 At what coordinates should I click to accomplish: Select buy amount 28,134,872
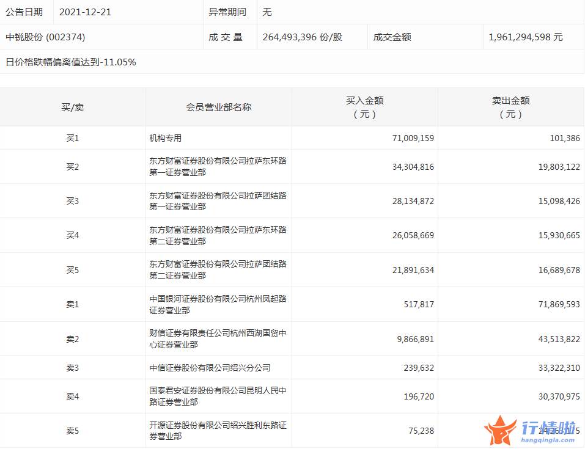point(413,201)
